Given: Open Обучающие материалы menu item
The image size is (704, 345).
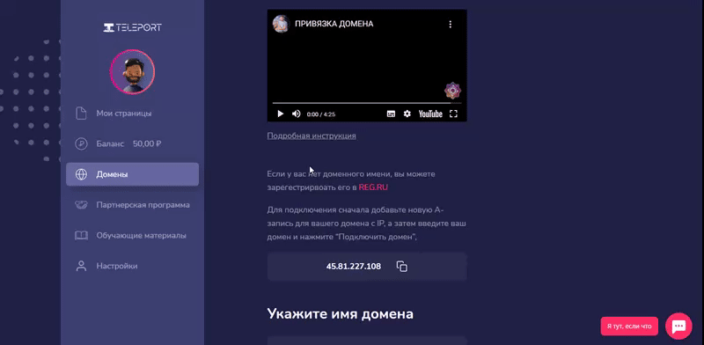Looking at the screenshot, I should pos(141,235).
